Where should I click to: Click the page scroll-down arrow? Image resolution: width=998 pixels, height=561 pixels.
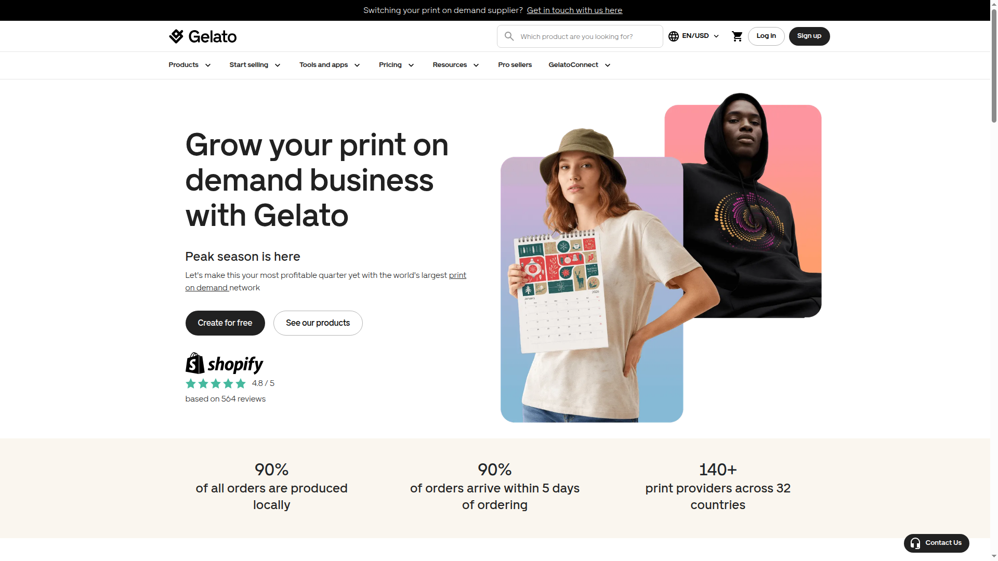(994, 556)
